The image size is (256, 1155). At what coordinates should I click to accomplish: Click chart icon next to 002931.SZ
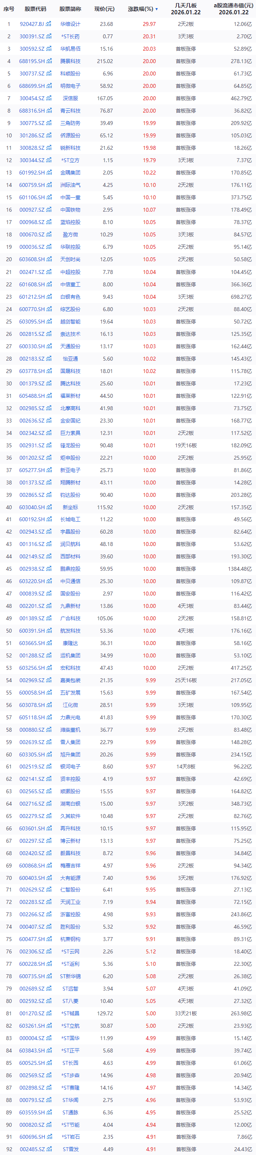tap(48, 446)
